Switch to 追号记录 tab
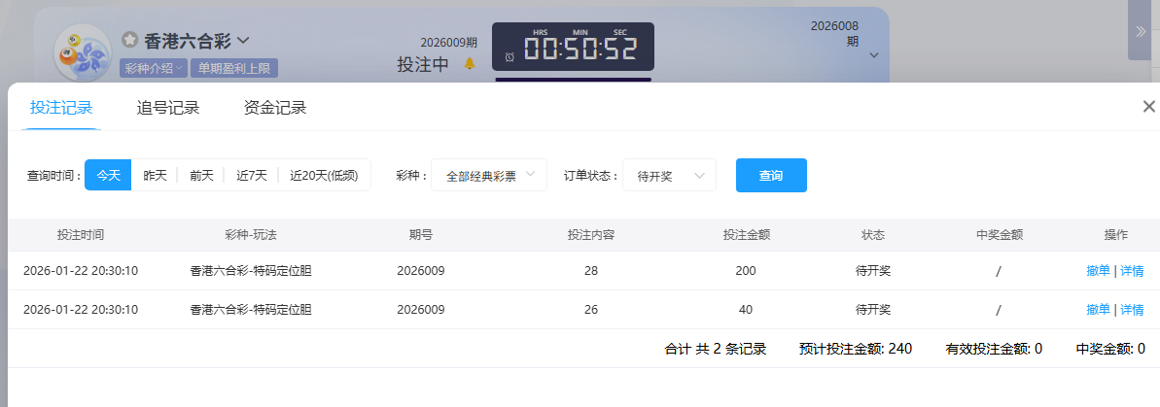 pyautogui.click(x=168, y=108)
